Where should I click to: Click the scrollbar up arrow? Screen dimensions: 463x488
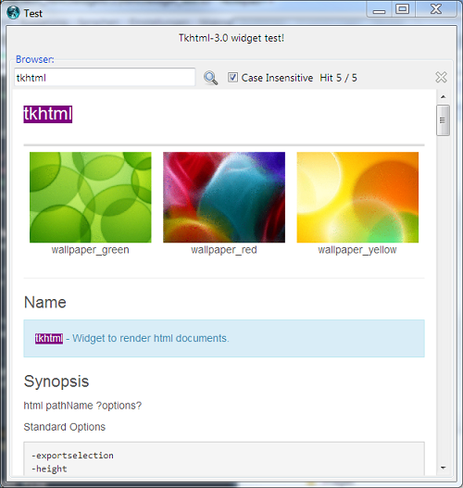coord(443,97)
